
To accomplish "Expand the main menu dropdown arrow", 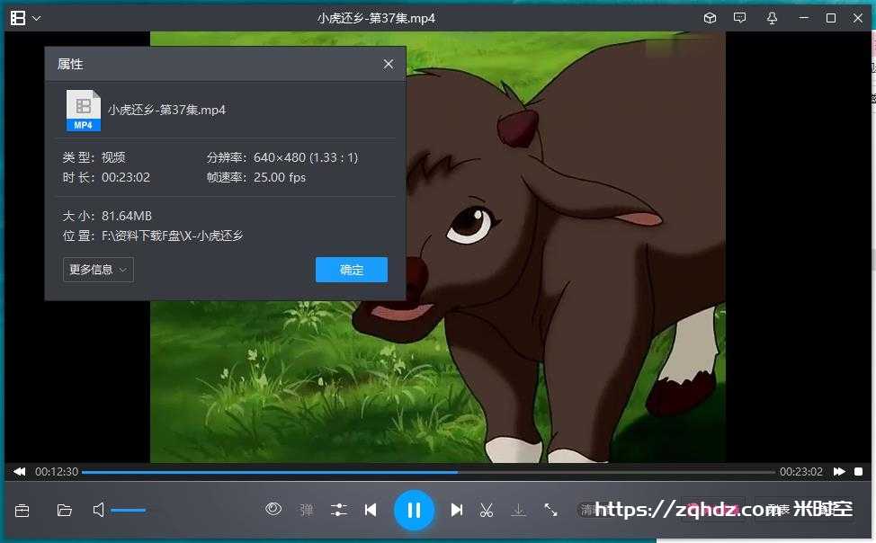I will 36,18.
